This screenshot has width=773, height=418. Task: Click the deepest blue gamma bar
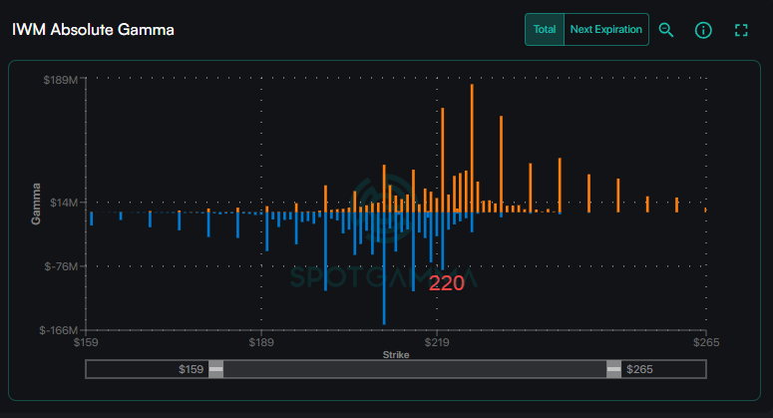(x=384, y=269)
